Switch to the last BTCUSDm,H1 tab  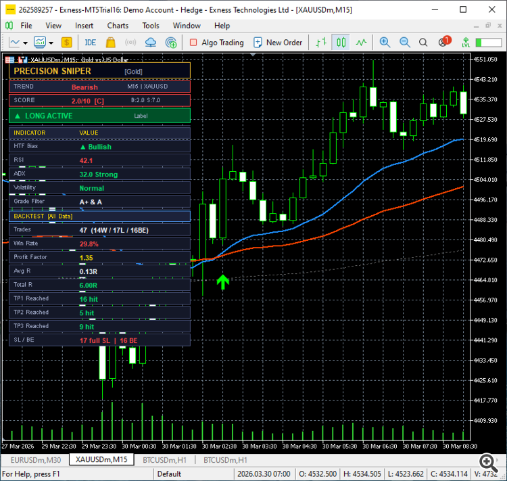click(225, 460)
